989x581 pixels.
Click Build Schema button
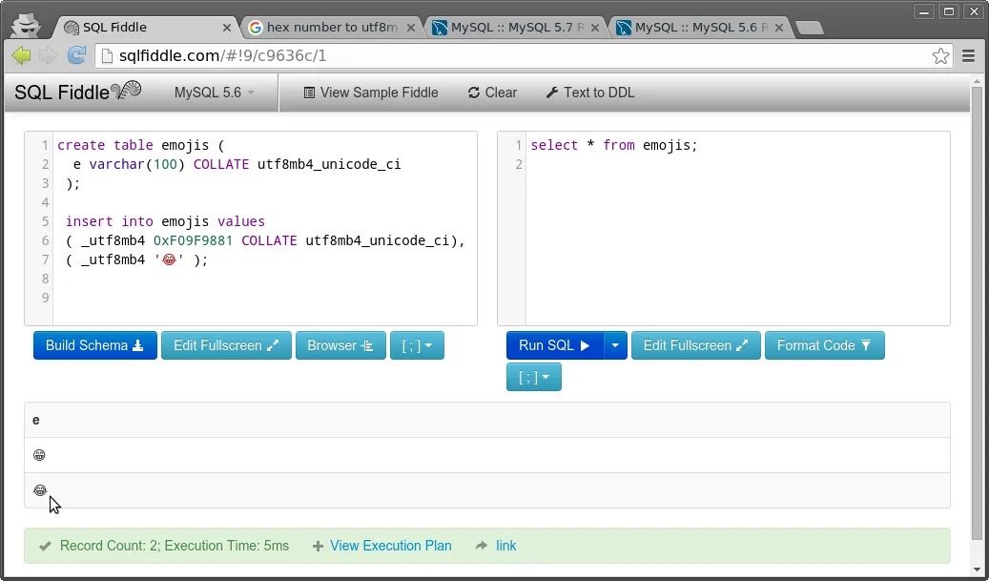(x=95, y=345)
